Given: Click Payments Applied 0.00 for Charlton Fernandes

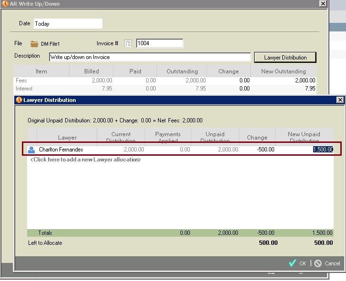Looking at the screenshot, I should tap(185, 150).
